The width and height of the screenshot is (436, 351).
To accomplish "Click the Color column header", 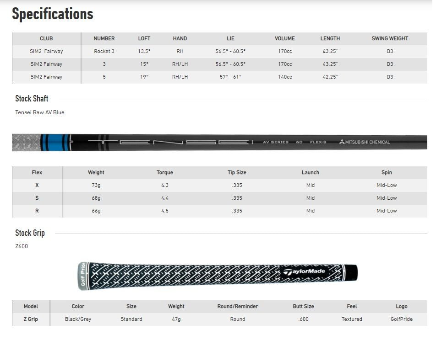I will point(78,306).
